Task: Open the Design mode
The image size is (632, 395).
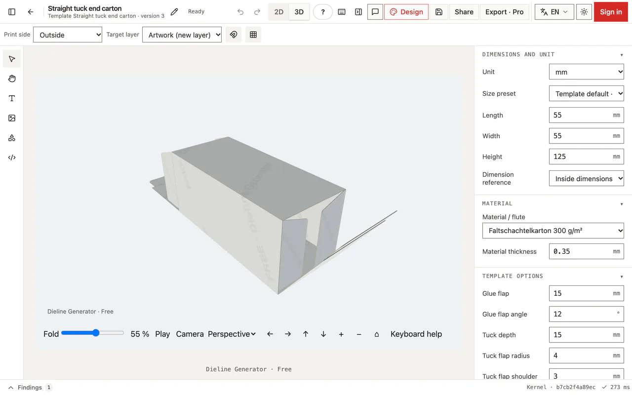Action: coord(406,12)
